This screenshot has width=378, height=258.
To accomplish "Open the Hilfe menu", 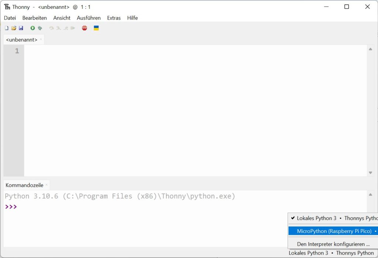I will [133, 18].
